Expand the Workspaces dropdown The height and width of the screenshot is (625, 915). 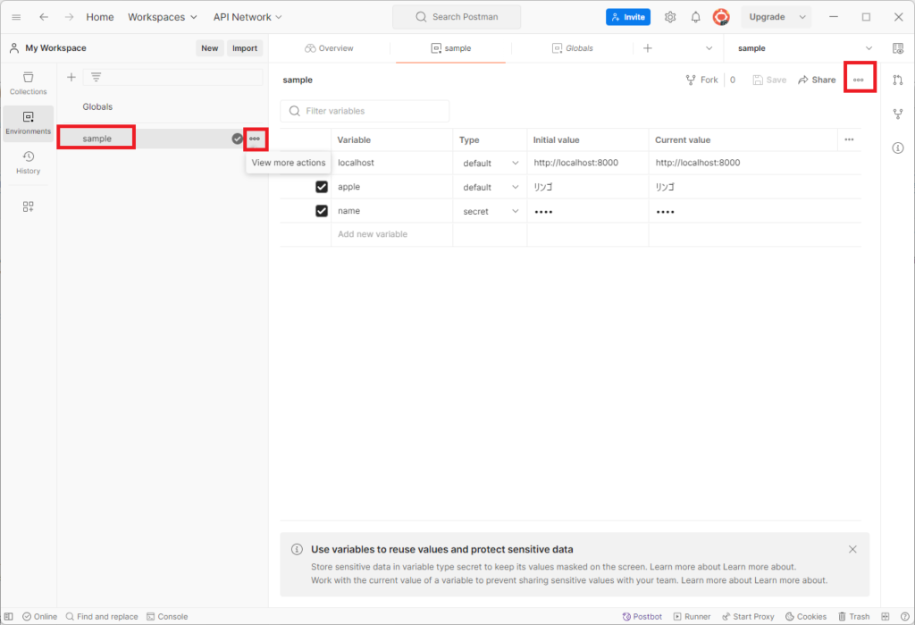click(x=163, y=17)
